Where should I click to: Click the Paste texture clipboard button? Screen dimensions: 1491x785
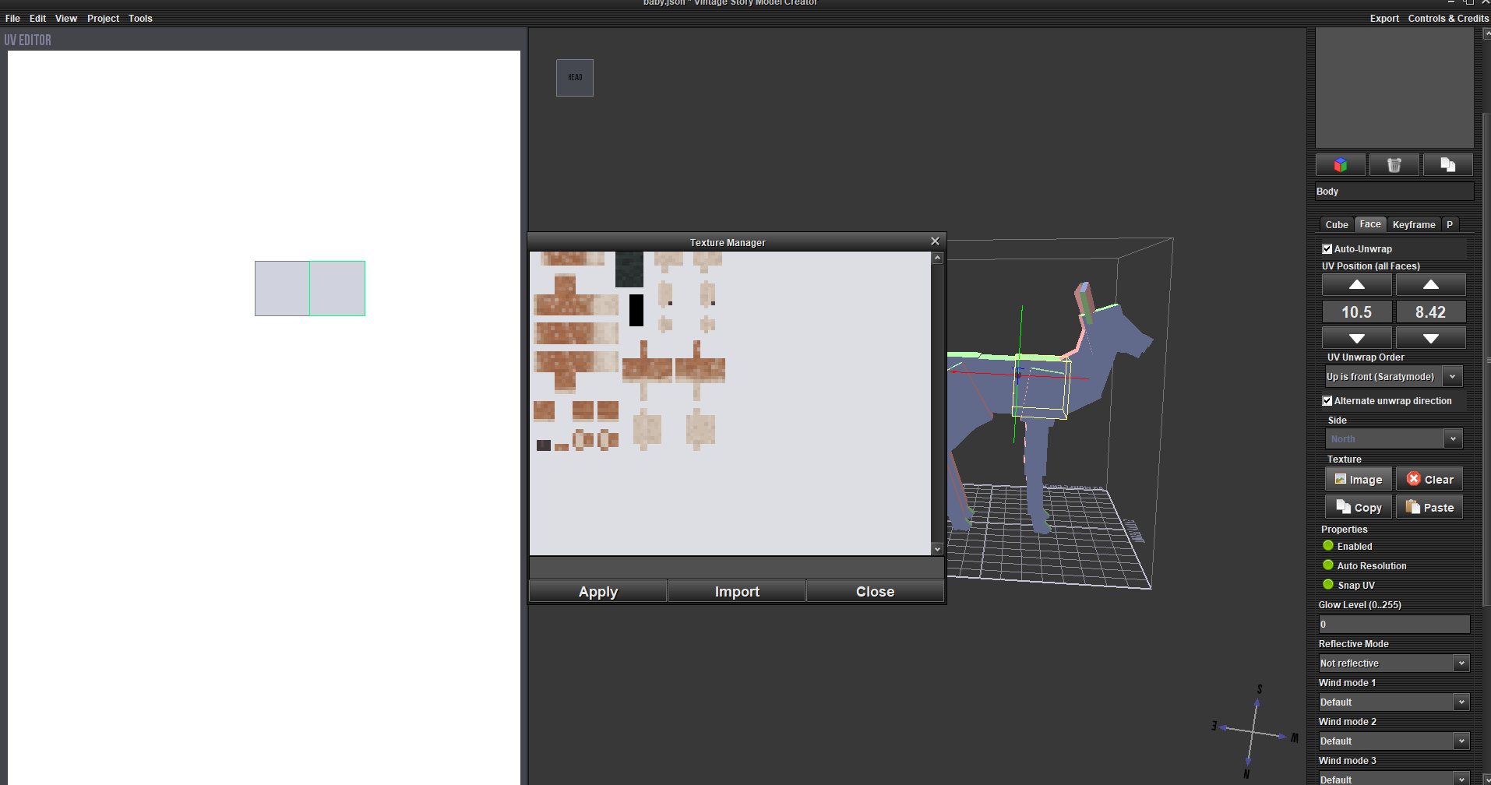point(1429,508)
